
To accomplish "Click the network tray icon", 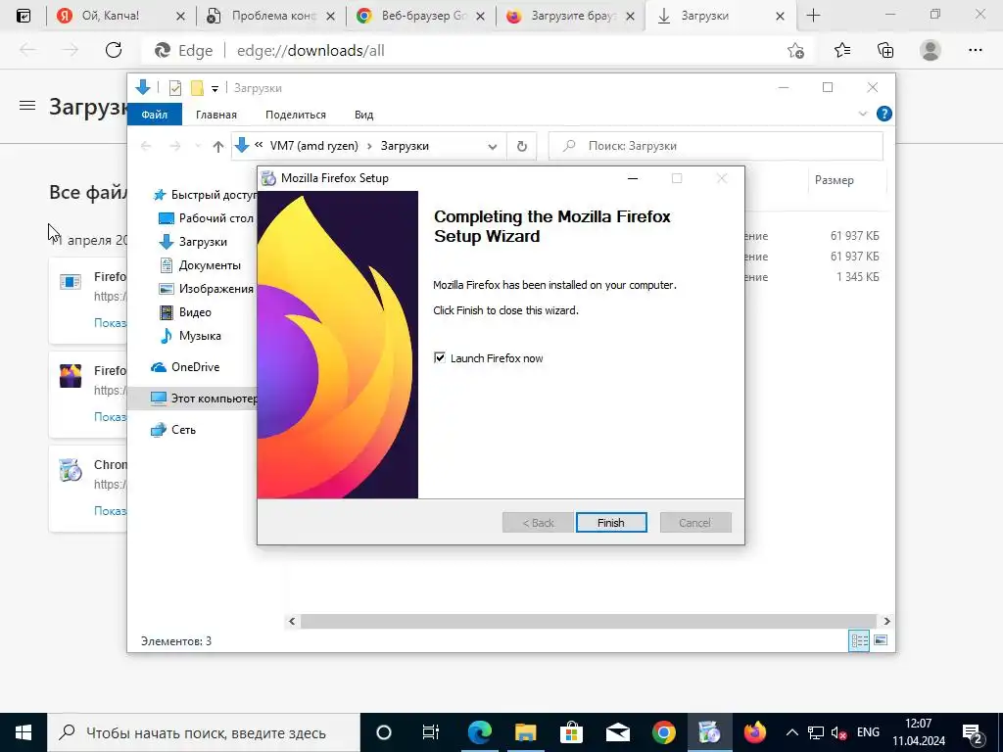I will [x=816, y=732].
